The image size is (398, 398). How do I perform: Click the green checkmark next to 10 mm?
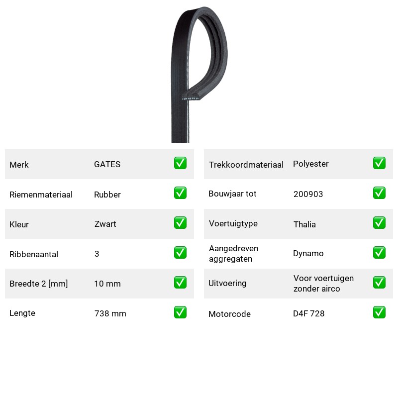click(180, 283)
